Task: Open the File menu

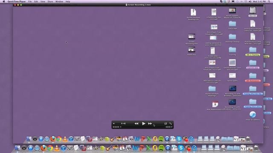Action: [x=30, y=1]
